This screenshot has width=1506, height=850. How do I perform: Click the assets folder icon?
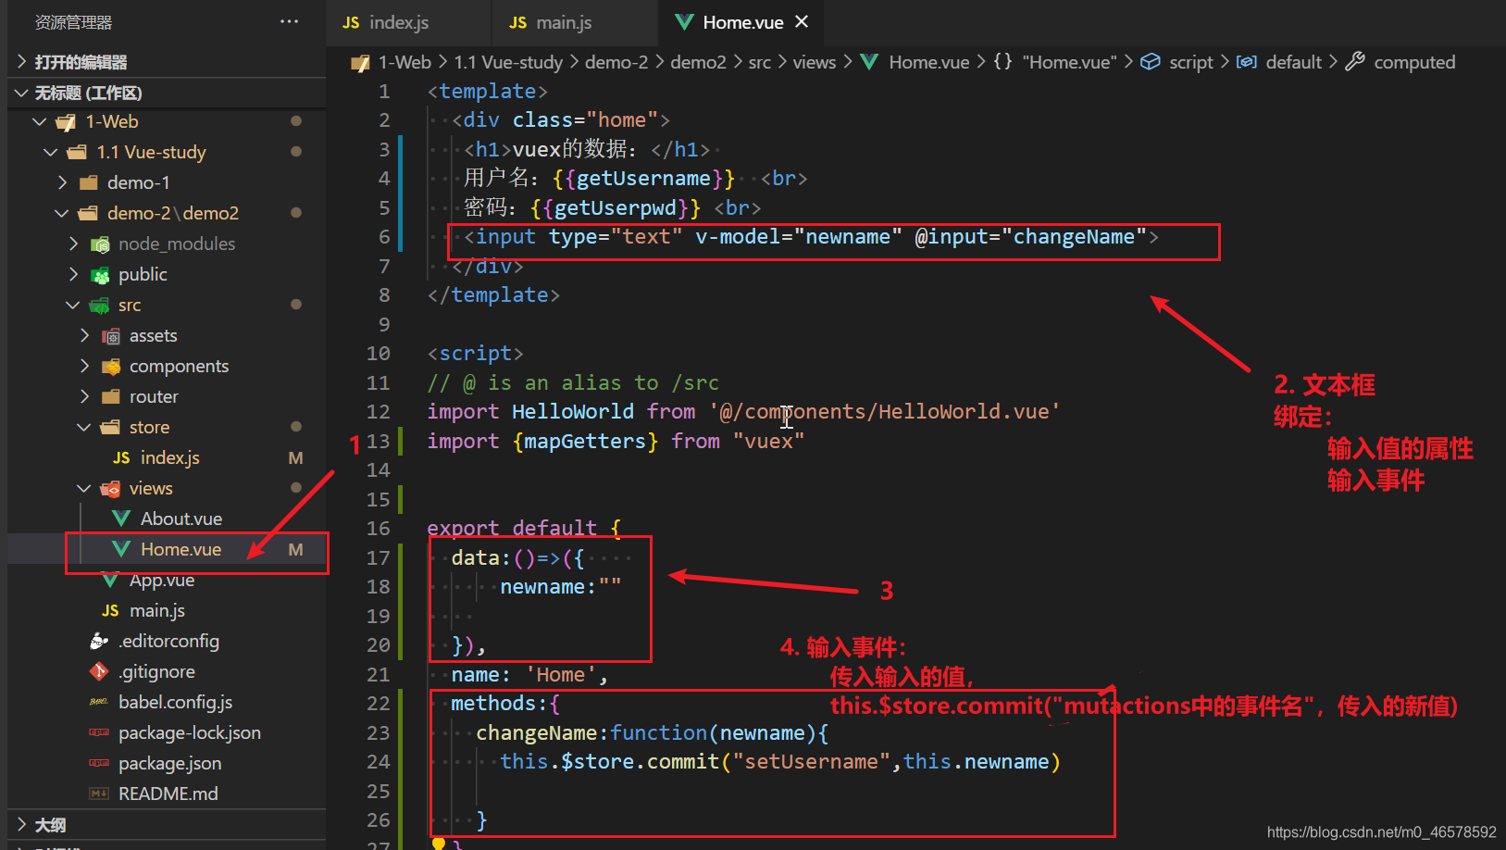click(x=111, y=336)
